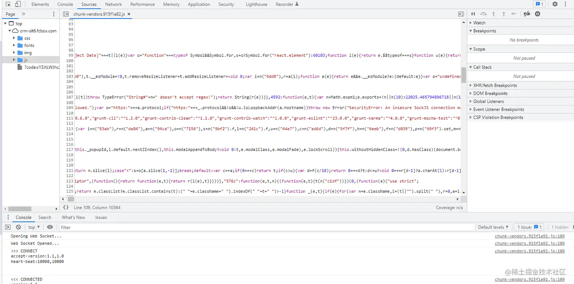Select the css folder icon
The width and height of the screenshot is (574, 284).
(x=20, y=38)
